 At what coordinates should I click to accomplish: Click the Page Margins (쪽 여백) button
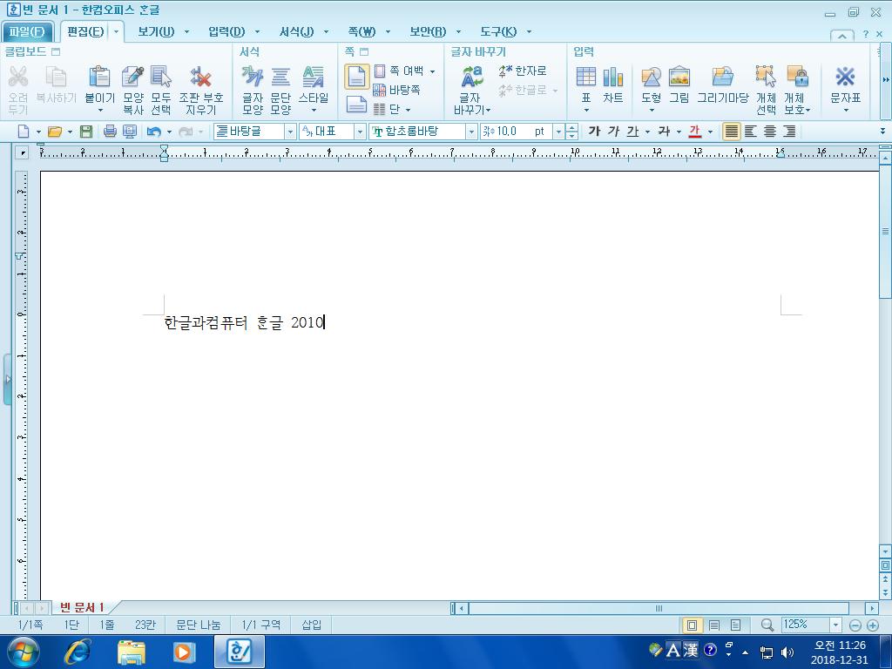coord(399,71)
